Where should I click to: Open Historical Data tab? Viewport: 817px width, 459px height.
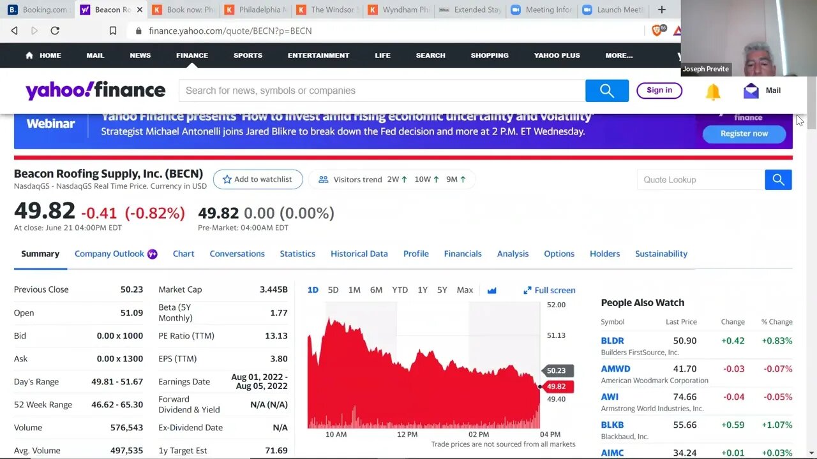359,254
